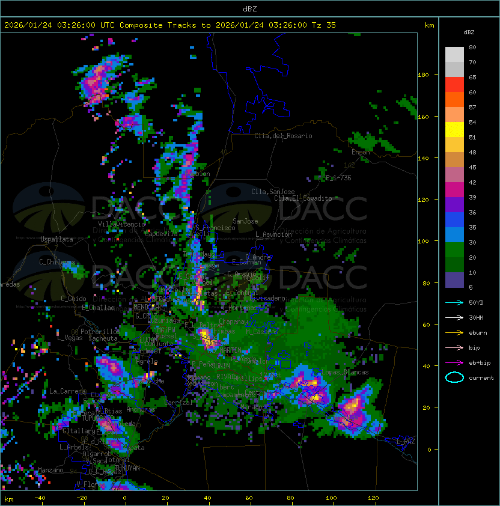Screen dimensions: 500x506
Task: Pick the light blue swatch between 35 and 30
Action: tap(454, 234)
